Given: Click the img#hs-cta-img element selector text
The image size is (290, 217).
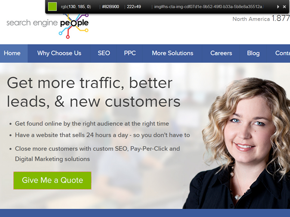Looking at the screenshot, I should click(209, 7).
